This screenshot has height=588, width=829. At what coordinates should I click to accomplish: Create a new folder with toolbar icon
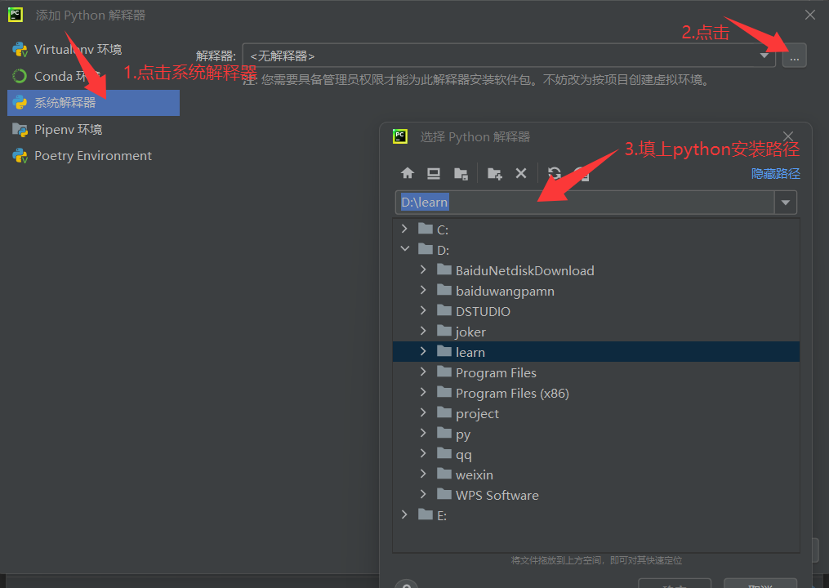[x=494, y=173]
